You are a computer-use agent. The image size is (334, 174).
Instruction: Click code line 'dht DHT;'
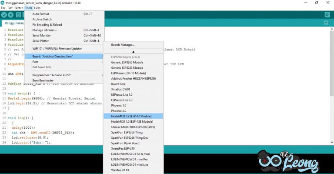coord(16,74)
